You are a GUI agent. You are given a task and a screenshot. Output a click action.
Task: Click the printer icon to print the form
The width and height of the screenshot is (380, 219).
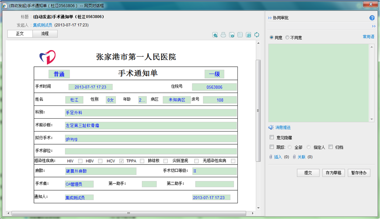click(223, 35)
